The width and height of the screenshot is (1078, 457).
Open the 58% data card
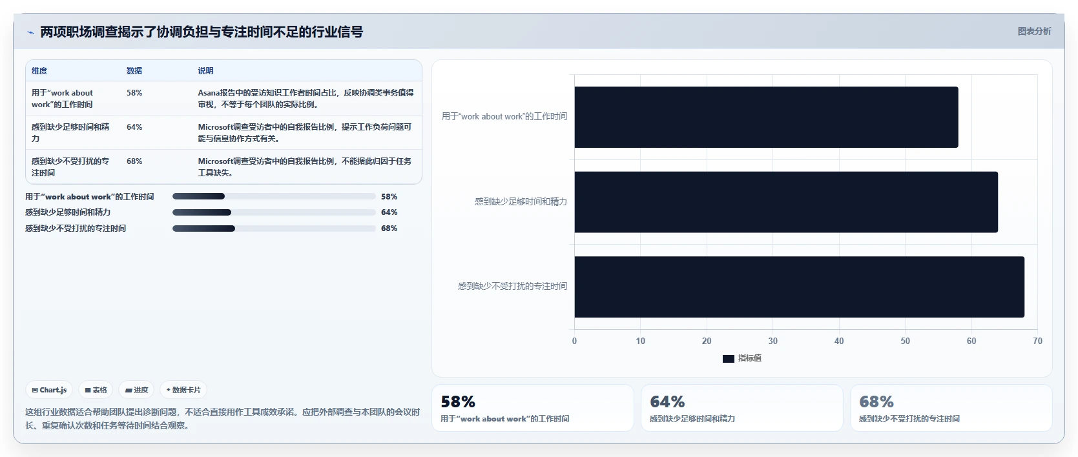(533, 408)
